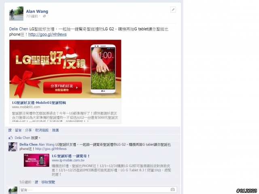The height and width of the screenshot is (194, 259).
Task: Click the globe privacy icon under Alan Wang
Action: click(x=44, y=16)
